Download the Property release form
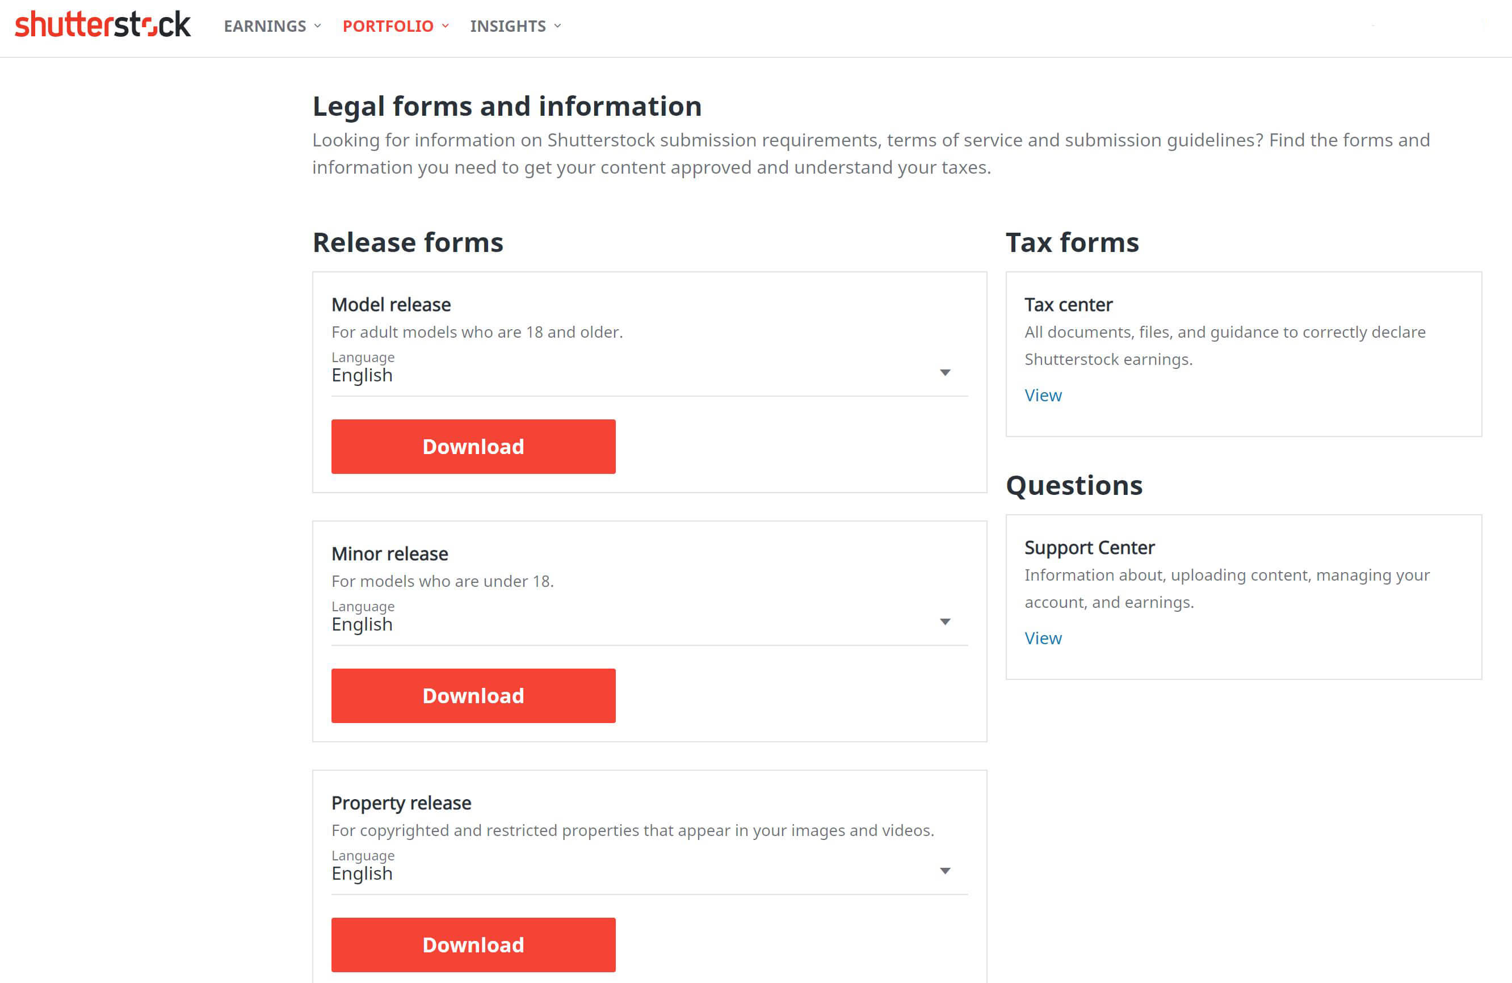The image size is (1512, 983). point(473,945)
